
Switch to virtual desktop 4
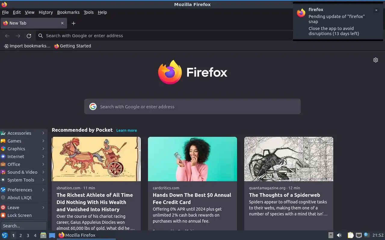[35, 235]
